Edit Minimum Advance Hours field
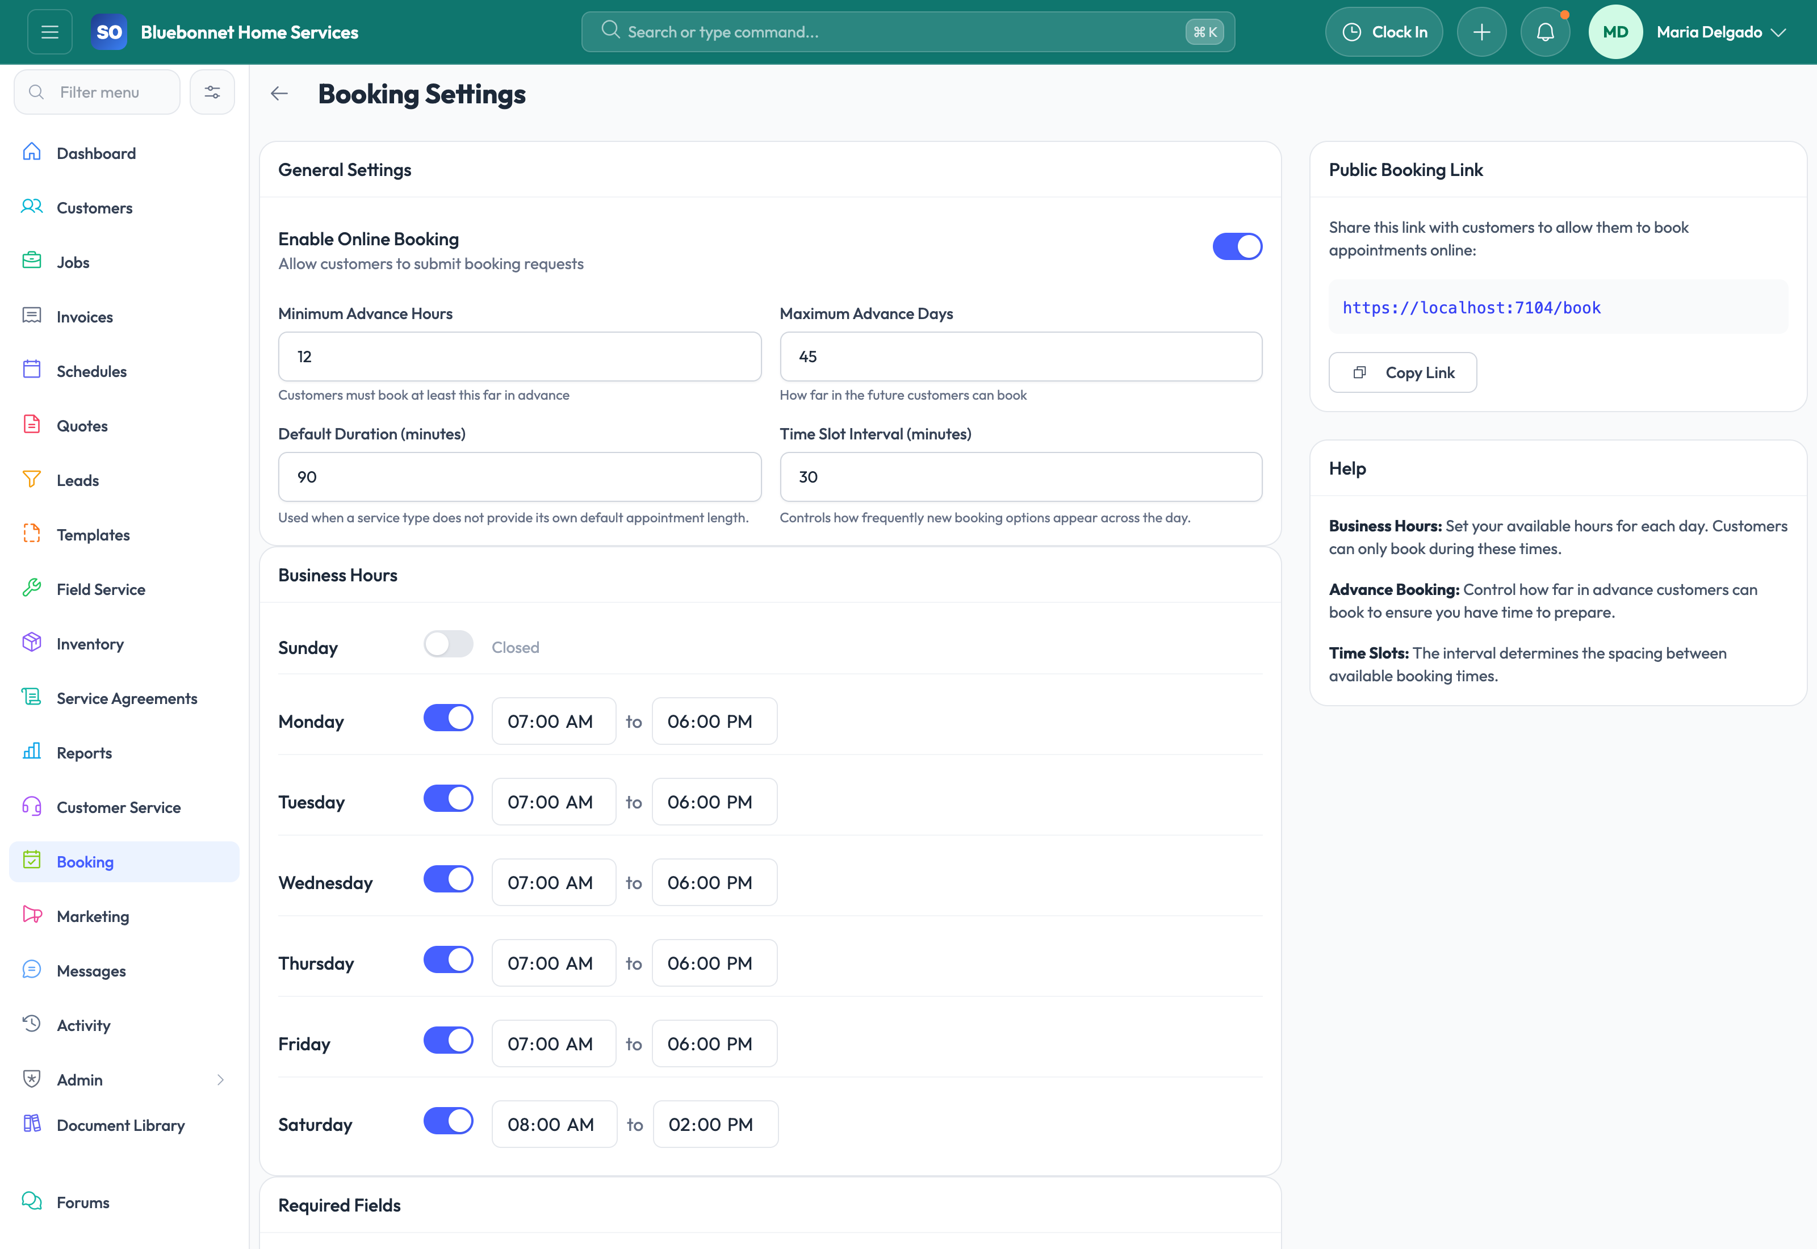This screenshot has height=1249, width=1817. tap(520, 356)
